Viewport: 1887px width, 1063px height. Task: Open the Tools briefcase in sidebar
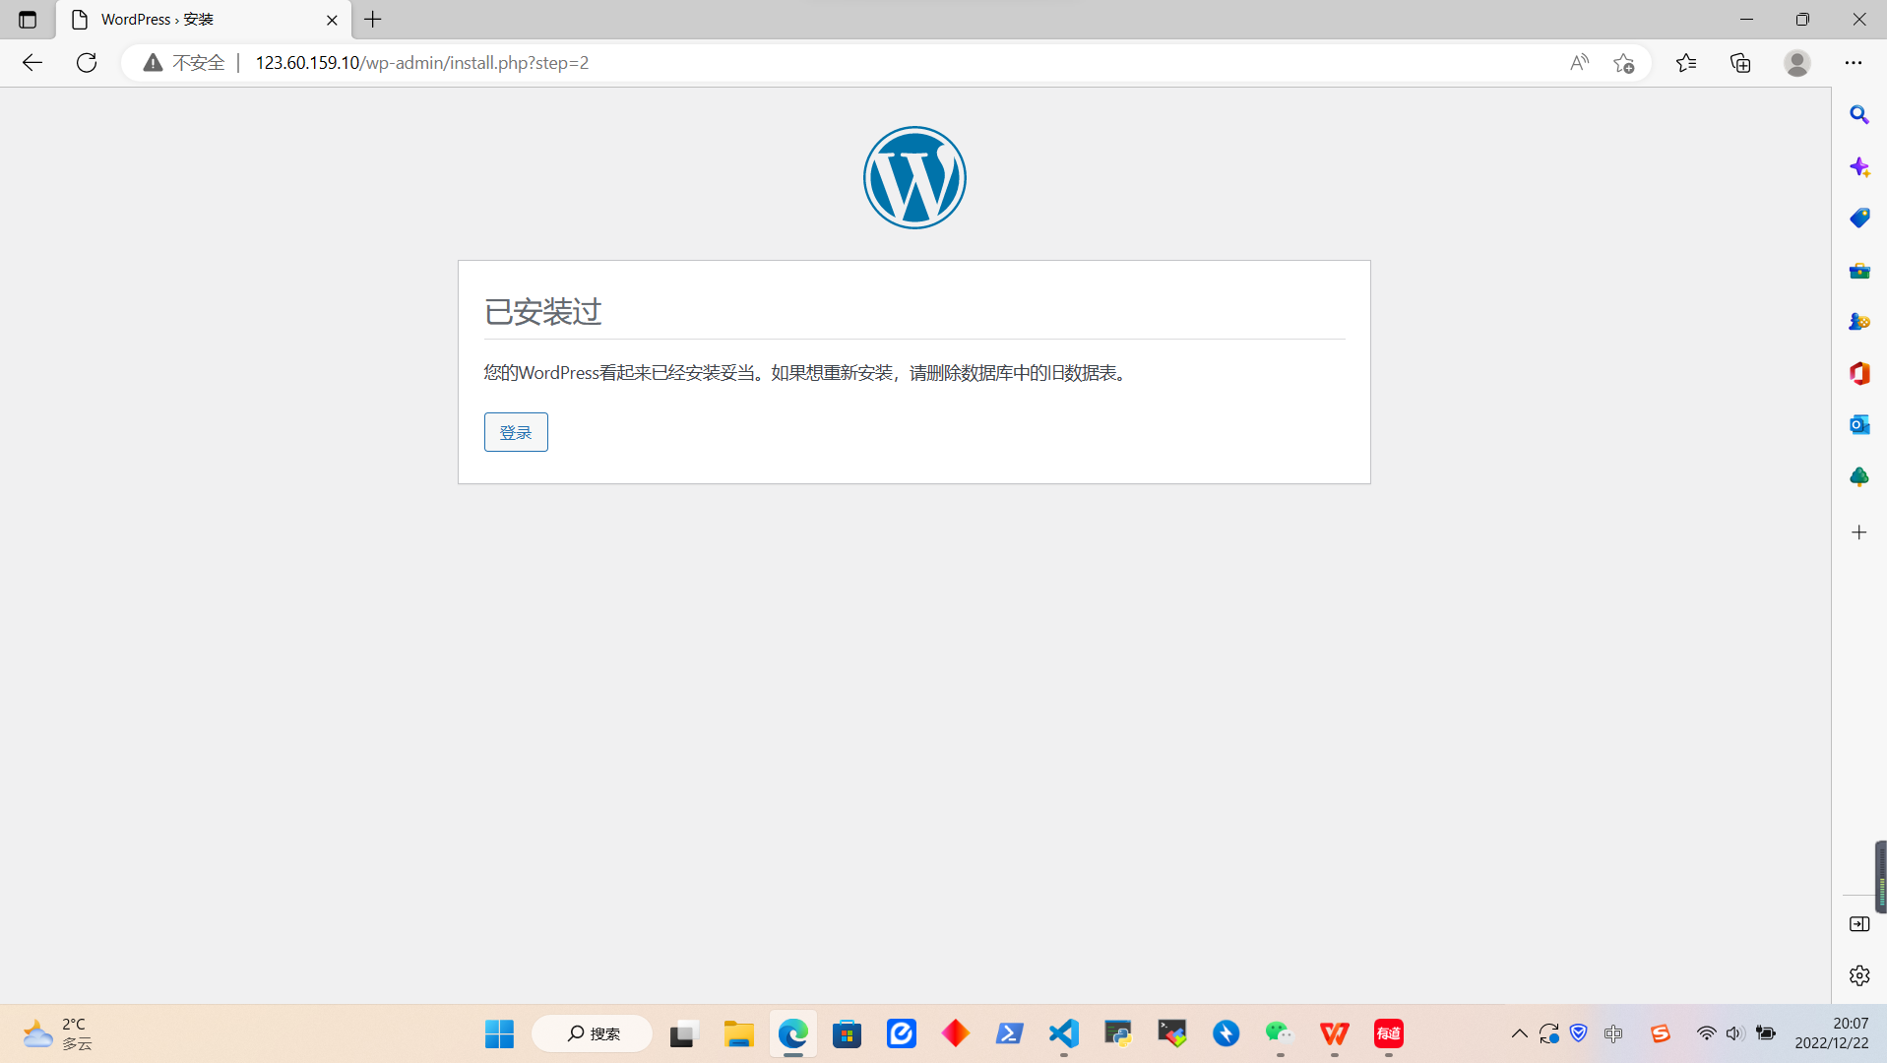pos(1859,271)
